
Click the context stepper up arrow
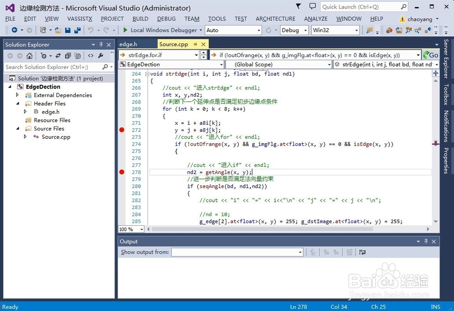pyautogui.click(x=203, y=53)
